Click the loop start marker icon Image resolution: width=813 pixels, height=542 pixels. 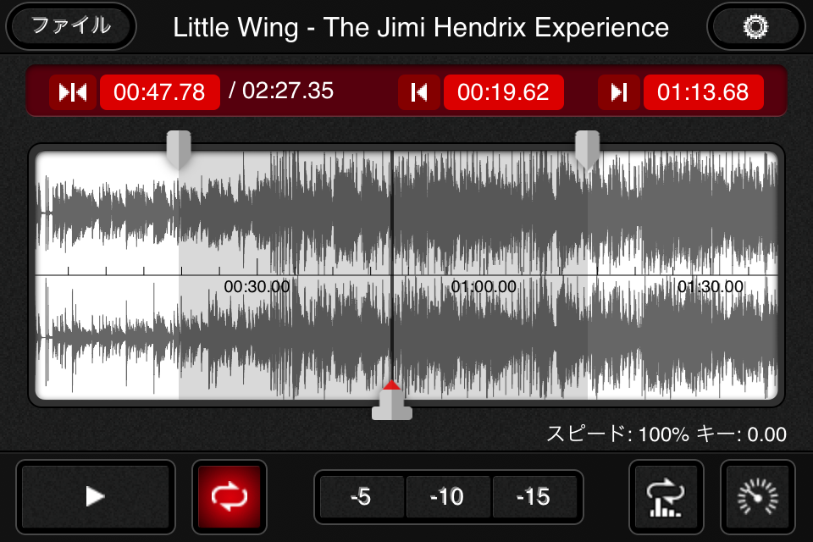point(419,92)
